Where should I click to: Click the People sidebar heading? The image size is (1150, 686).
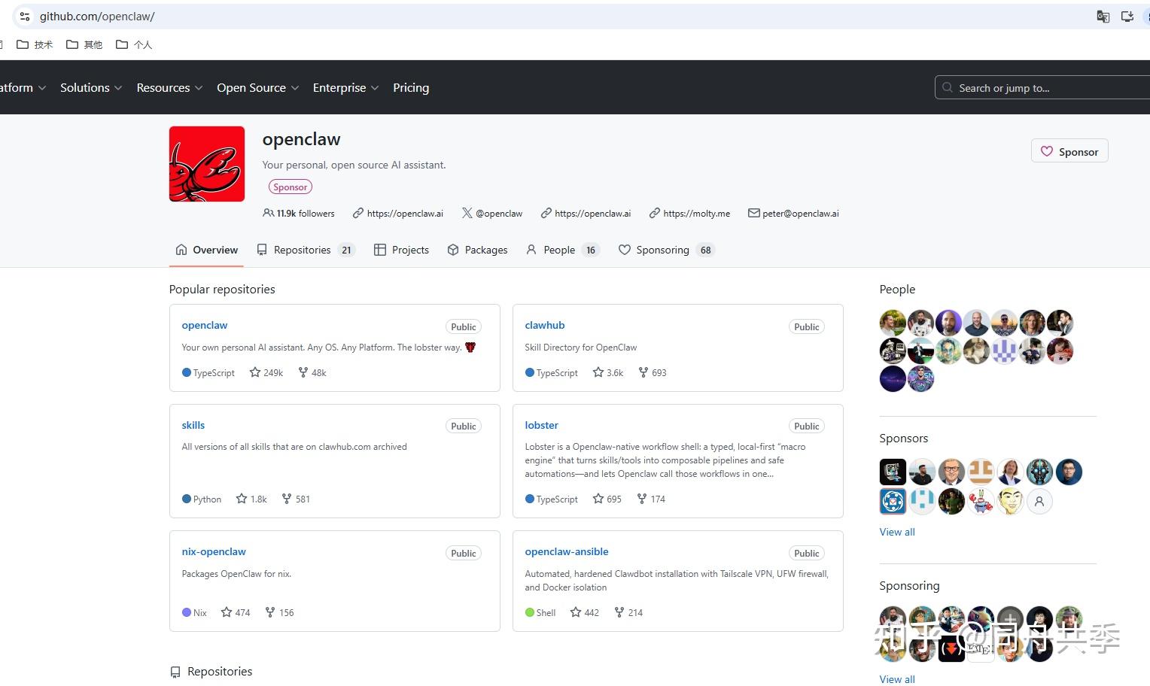click(x=897, y=290)
